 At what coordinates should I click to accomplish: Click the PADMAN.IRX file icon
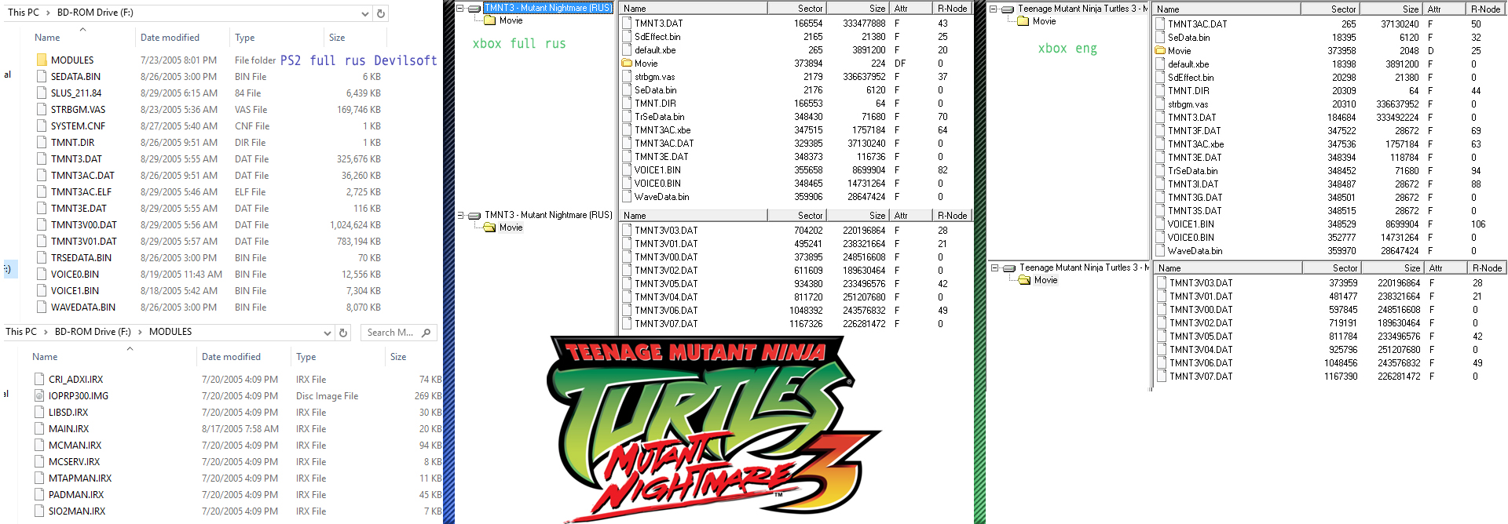click(39, 495)
